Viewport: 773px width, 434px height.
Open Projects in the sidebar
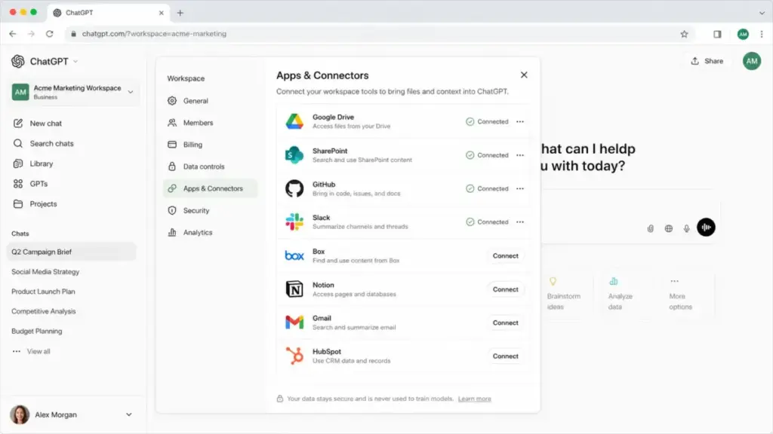(x=35, y=204)
